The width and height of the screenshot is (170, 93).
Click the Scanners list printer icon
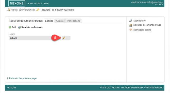pos(131,21)
